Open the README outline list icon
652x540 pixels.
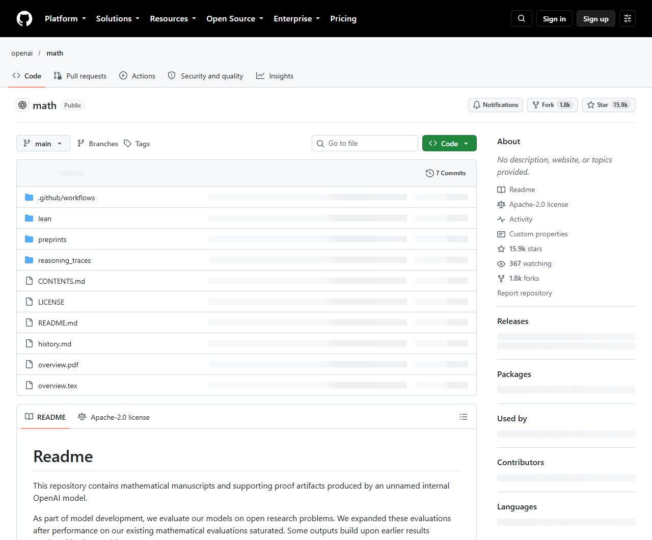[464, 417]
